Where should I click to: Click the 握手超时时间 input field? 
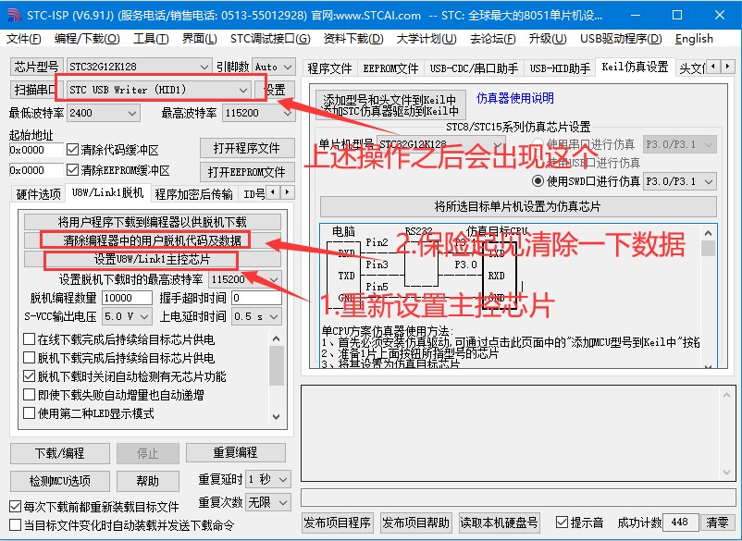(x=256, y=298)
